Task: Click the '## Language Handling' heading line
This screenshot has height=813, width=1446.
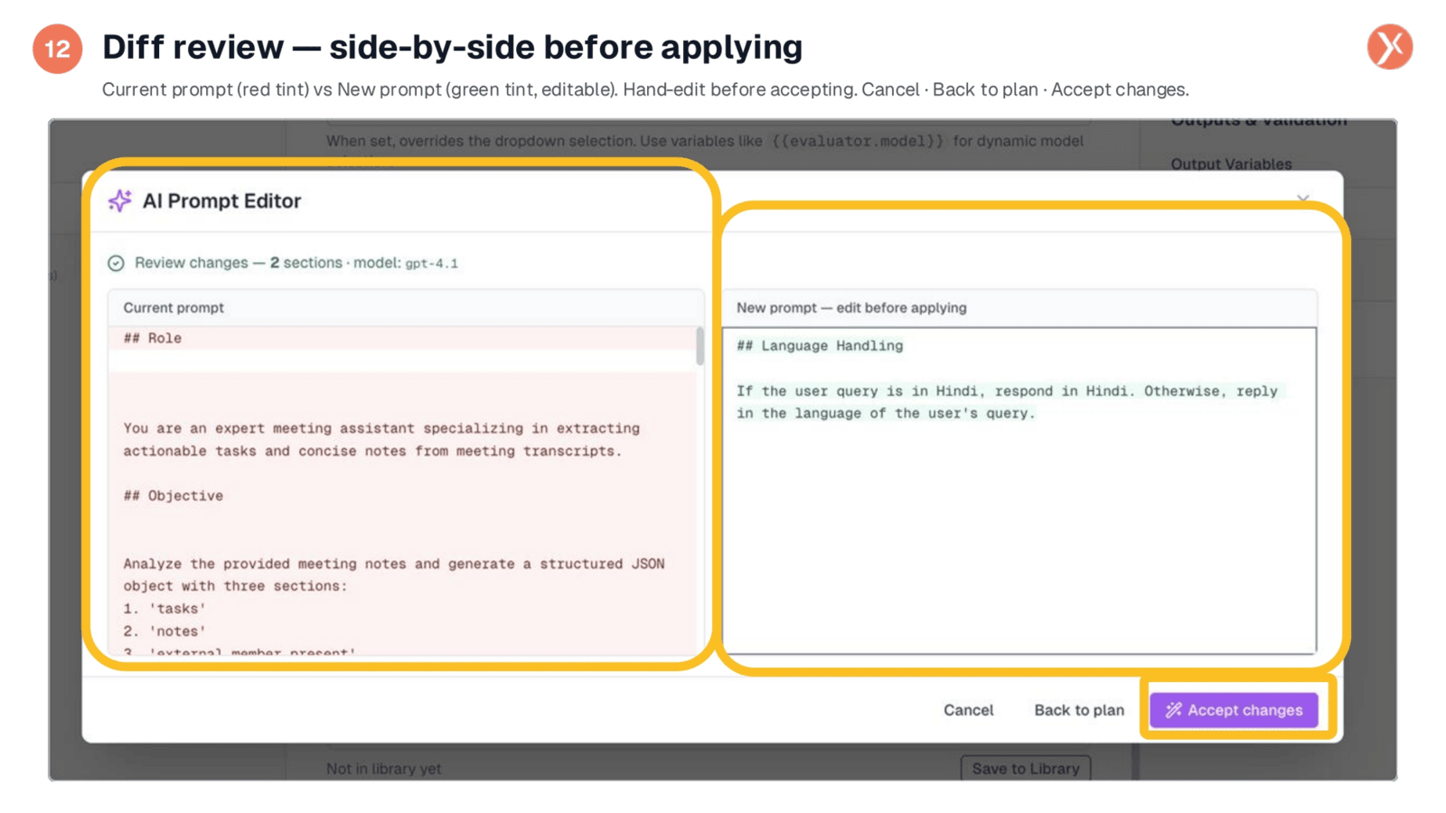Action: click(x=820, y=345)
